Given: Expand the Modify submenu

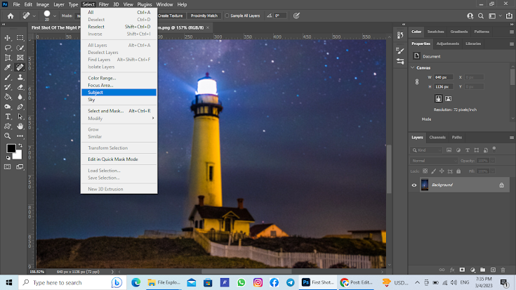Looking at the screenshot, I should coord(119,118).
